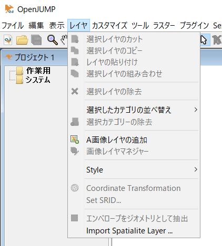The height and width of the screenshot is (246, 222).
Task: Choose Import Spatialite Layer entry
Action: pos(129,231)
